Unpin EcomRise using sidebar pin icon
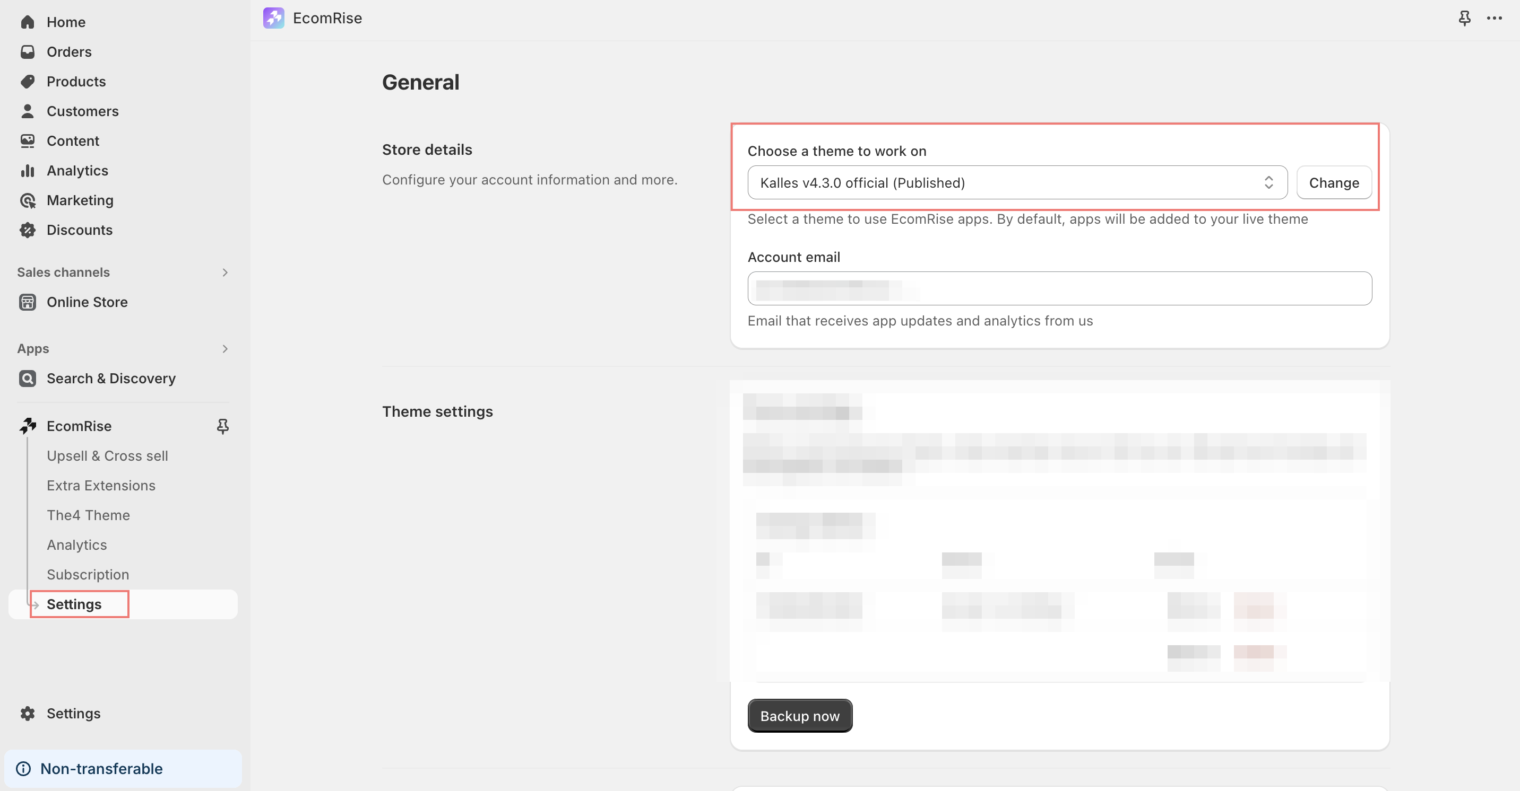Image resolution: width=1520 pixels, height=791 pixels. tap(222, 426)
